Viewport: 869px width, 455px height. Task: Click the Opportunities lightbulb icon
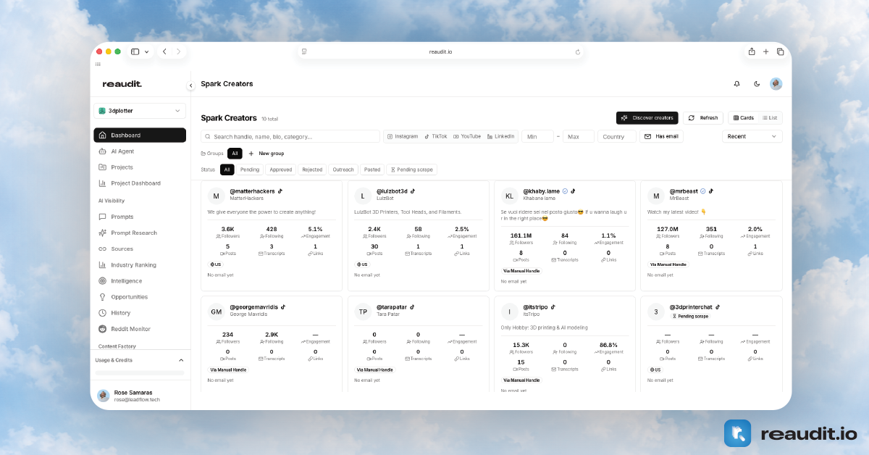(103, 297)
